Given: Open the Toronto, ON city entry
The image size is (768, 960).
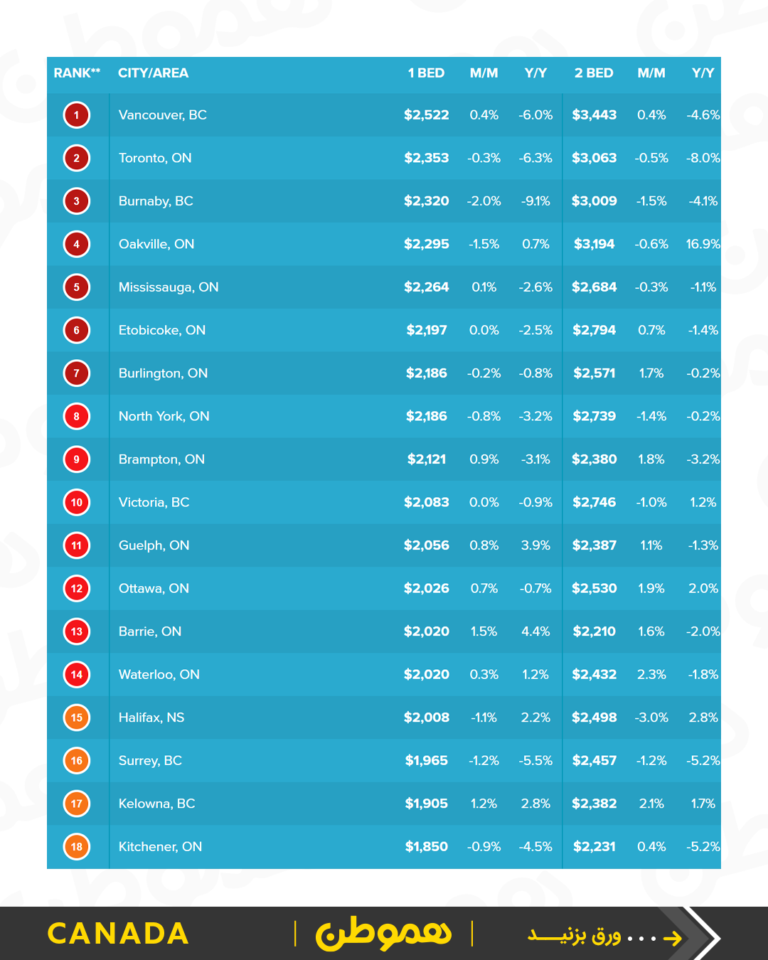Looking at the screenshot, I should point(155,158).
